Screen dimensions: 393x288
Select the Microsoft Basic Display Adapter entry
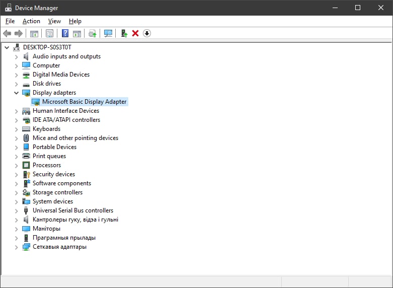tap(84, 102)
